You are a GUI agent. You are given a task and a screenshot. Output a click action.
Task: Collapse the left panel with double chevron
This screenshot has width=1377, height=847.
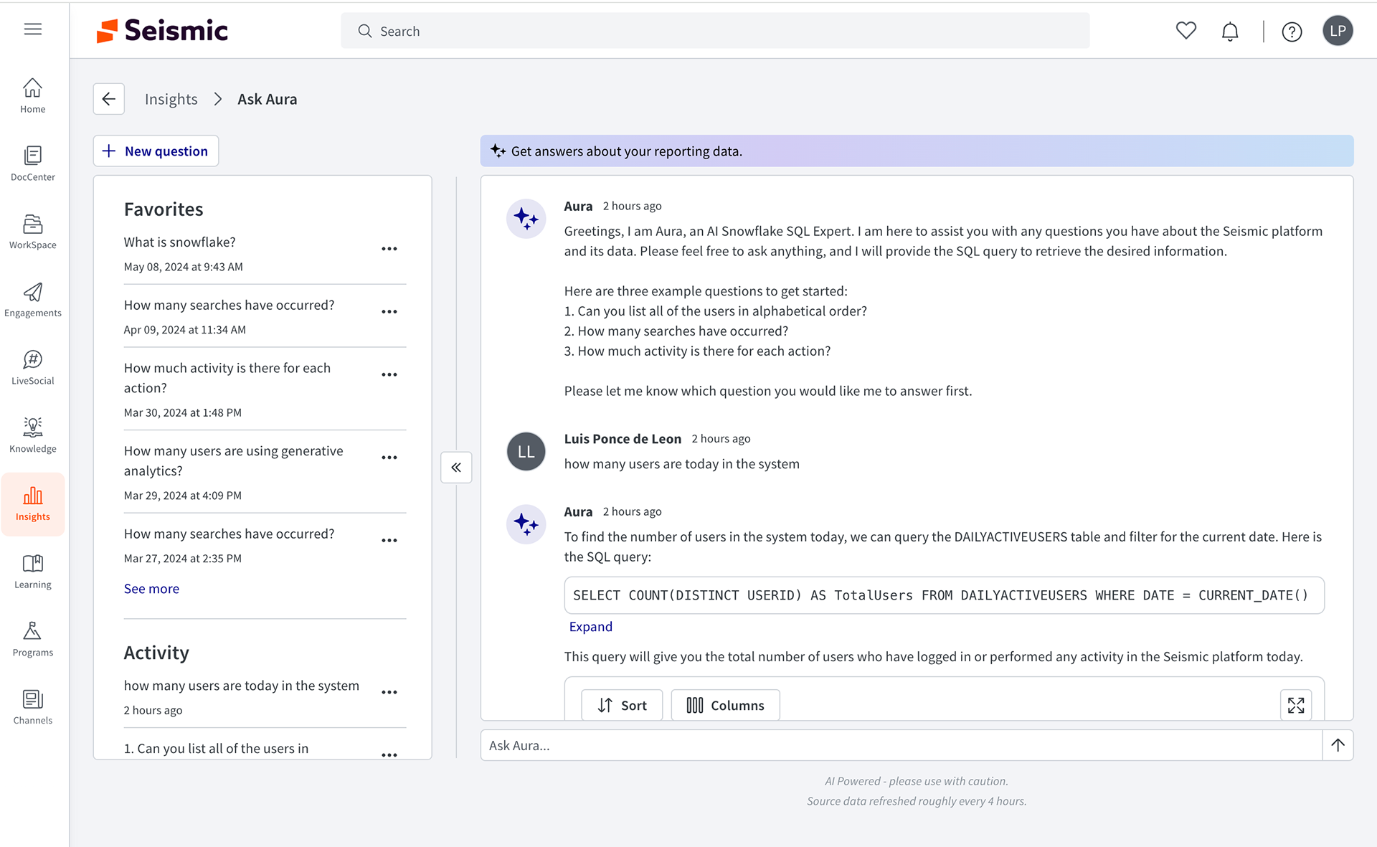coord(456,468)
